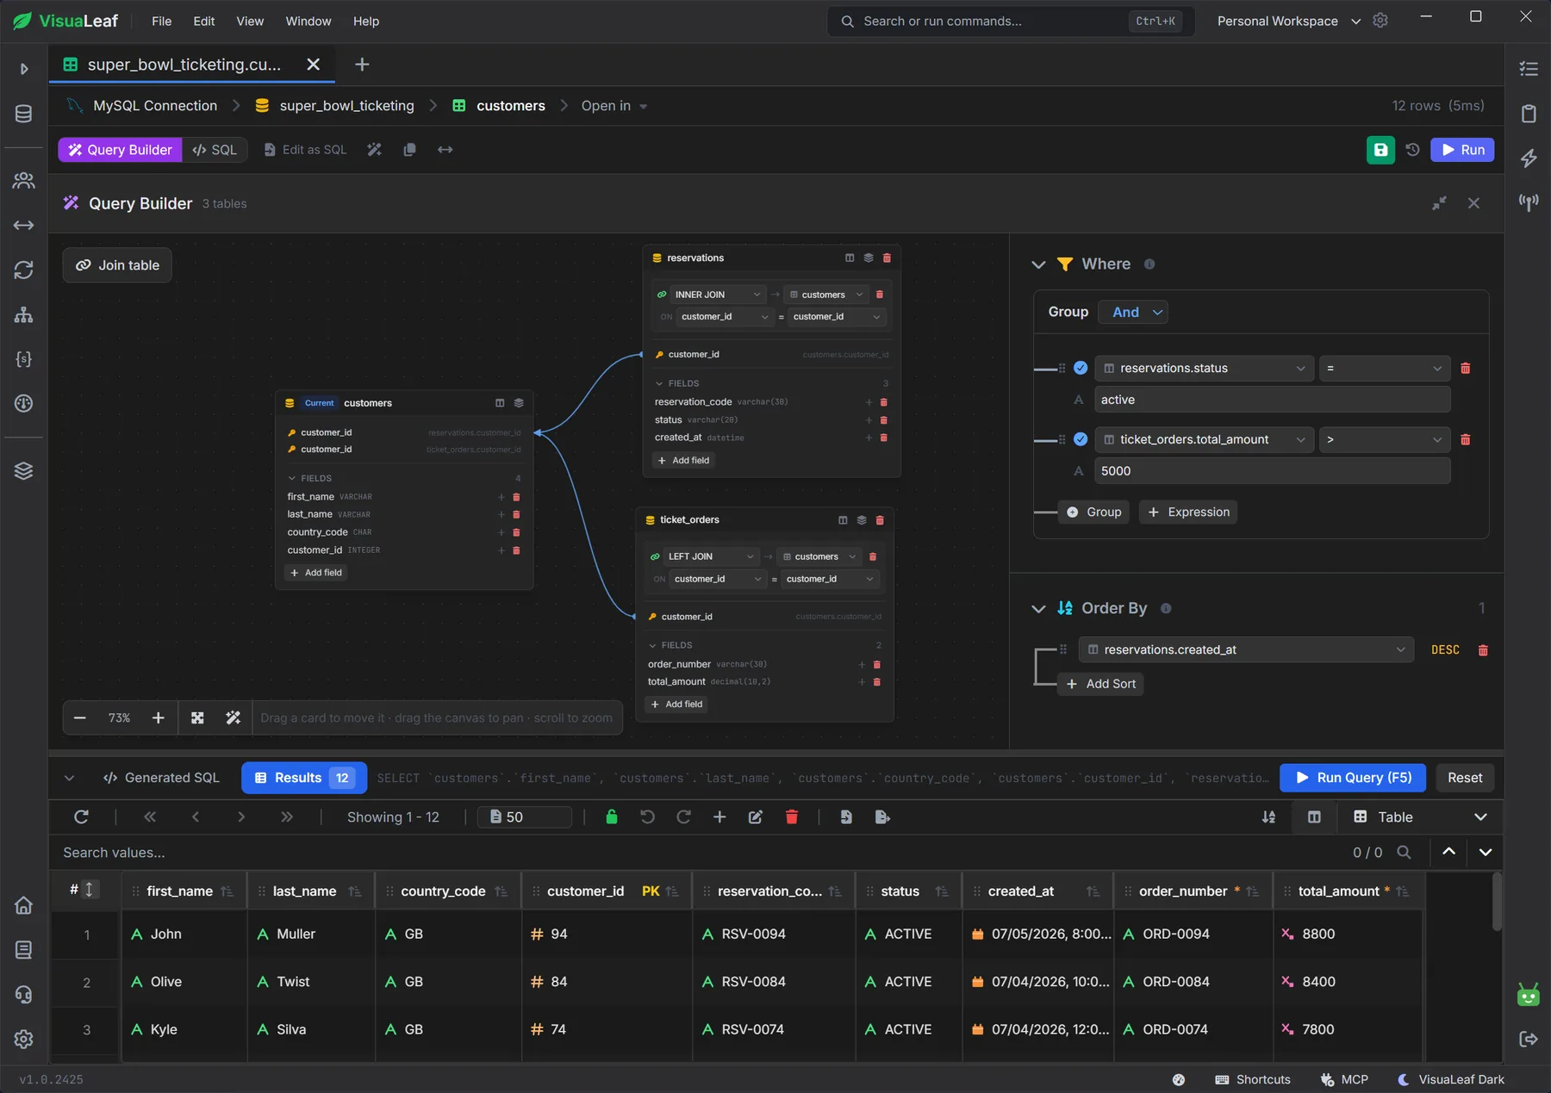
Task: Click the Join table button
Action: pos(117,265)
